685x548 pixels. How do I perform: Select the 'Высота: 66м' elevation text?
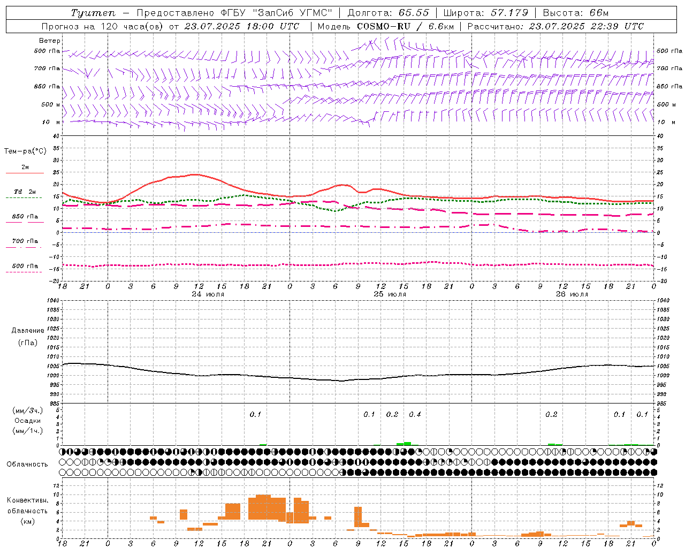click(576, 13)
